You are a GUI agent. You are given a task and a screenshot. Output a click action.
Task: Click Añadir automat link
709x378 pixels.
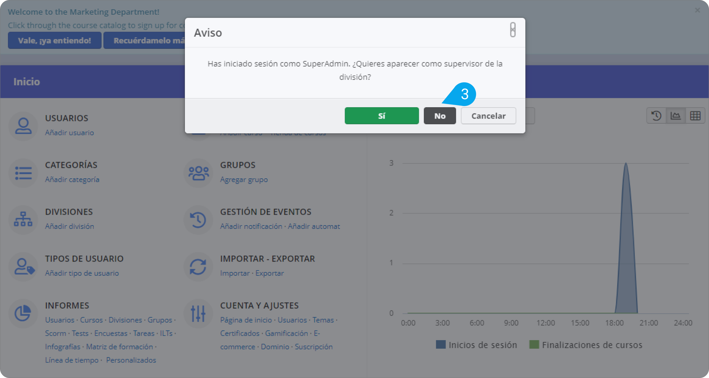click(x=314, y=226)
